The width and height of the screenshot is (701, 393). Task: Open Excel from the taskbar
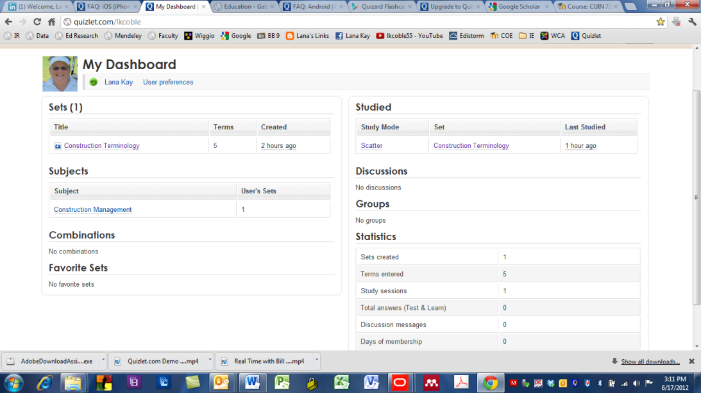(x=342, y=383)
